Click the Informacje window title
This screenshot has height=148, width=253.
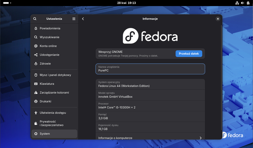tap(150, 19)
